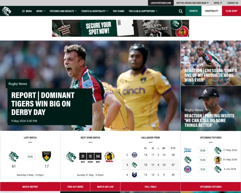Click 58 points in Bath table row

tap(173, 155)
